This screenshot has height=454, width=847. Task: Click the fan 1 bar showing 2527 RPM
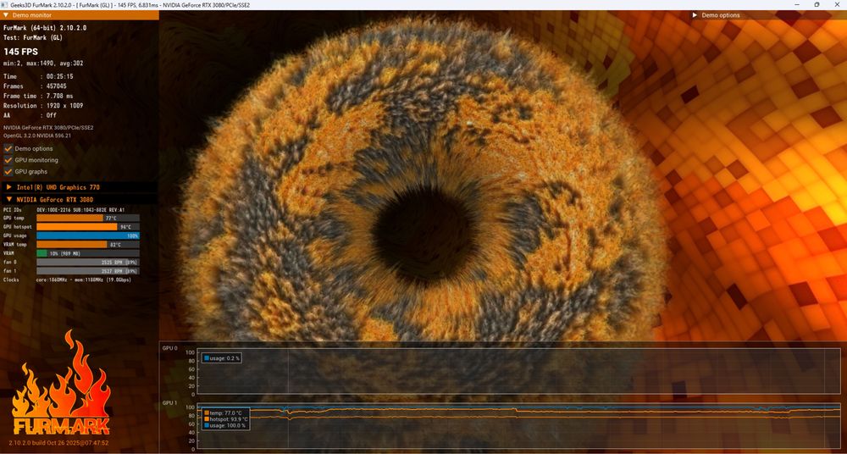click(88, 271)
